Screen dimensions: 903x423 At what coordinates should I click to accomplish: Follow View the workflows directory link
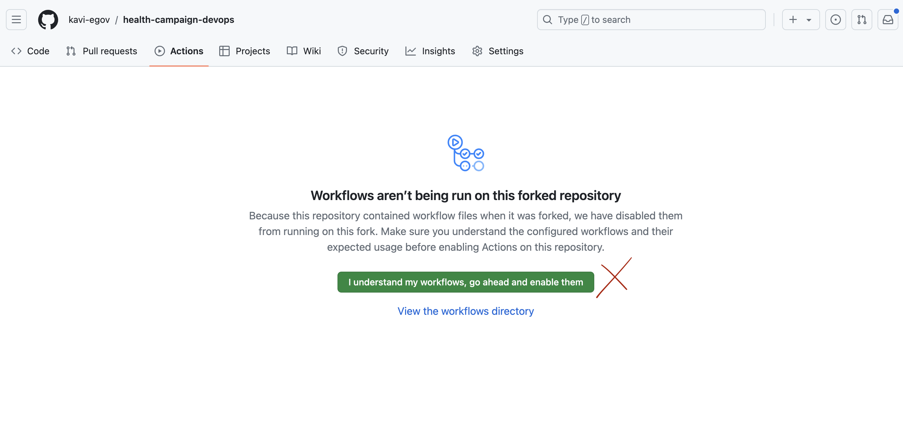tap(466, 311)
